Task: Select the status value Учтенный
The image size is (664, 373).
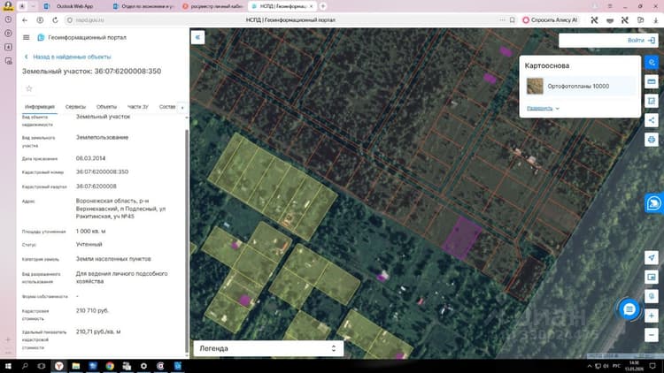Action: pos(89,245)
